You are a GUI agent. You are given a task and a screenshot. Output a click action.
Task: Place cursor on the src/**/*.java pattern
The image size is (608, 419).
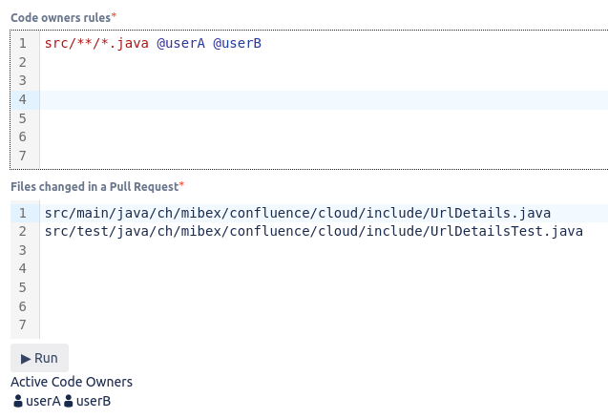pos(95,43)
